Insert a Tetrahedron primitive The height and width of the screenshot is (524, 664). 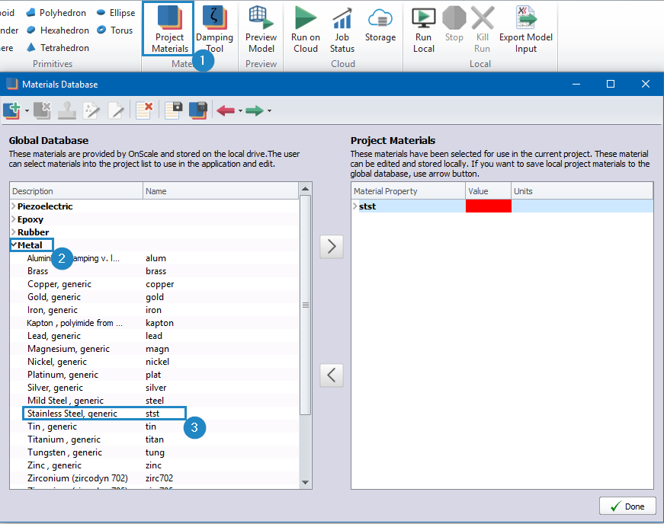58,48
